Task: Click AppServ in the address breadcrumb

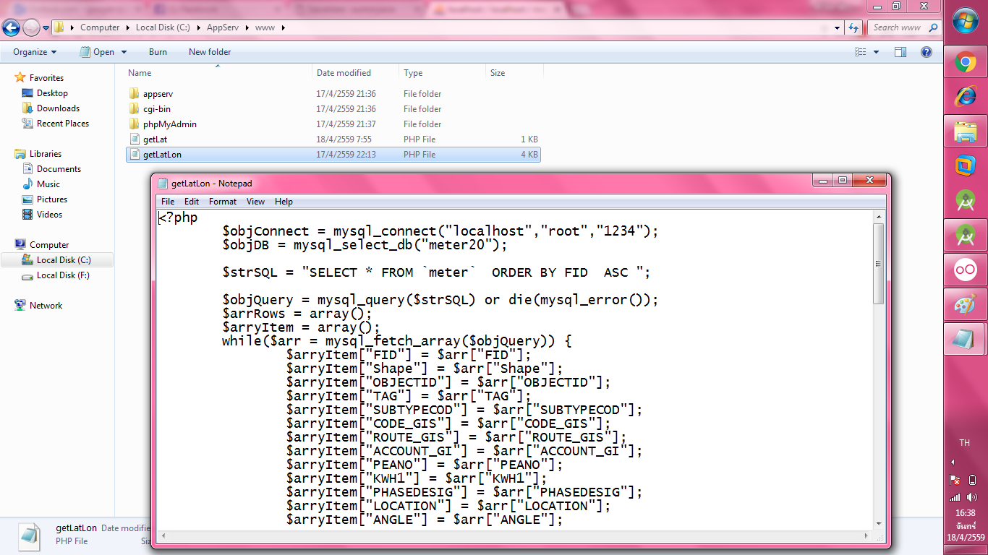Action: pyautogui.click(x=223, y=27)
